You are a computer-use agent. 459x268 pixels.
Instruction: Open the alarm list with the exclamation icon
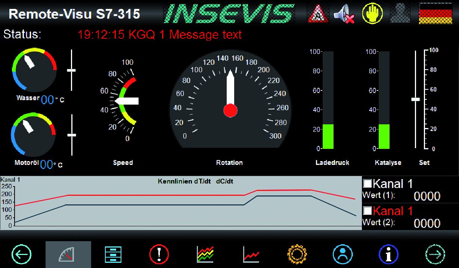click(159, 253)
